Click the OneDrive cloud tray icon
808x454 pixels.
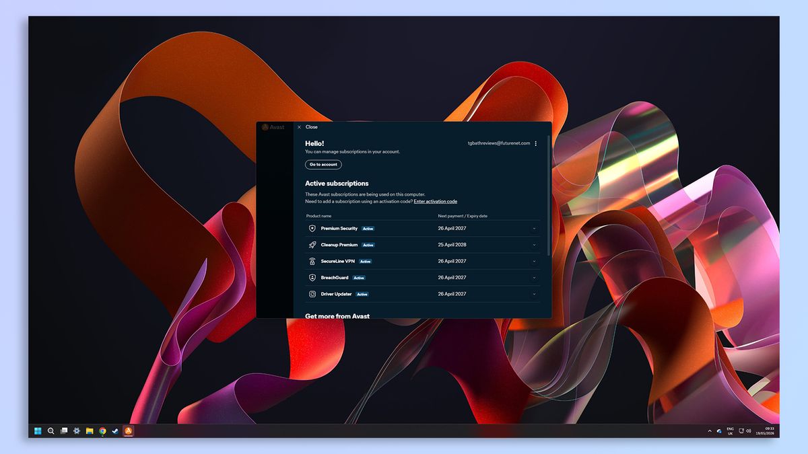pos(719,431)
